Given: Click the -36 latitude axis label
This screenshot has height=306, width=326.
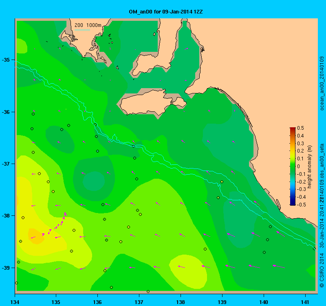Looking at the screenshot, I should click(6, 112).
